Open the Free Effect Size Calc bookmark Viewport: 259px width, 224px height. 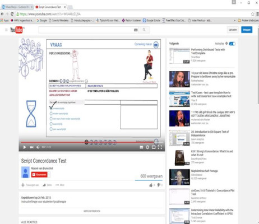pos(174,21)
